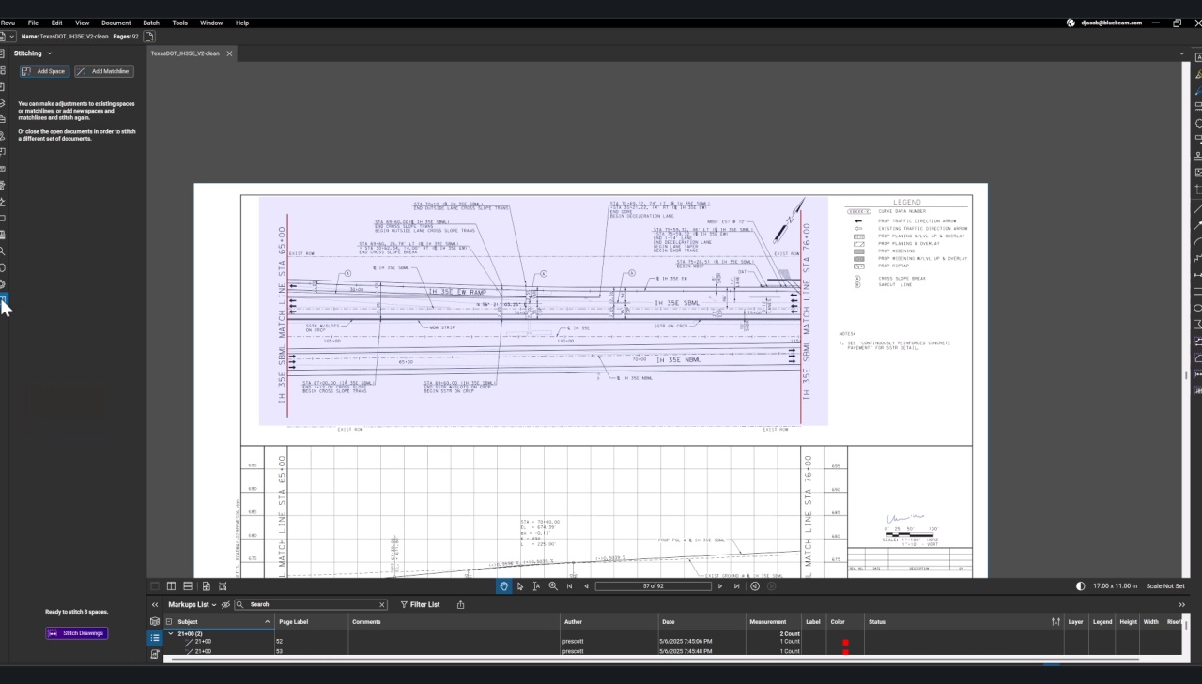Screen dimensions: 1202x684
Task: Select the Arrow markup tool
Action: 1198,224
